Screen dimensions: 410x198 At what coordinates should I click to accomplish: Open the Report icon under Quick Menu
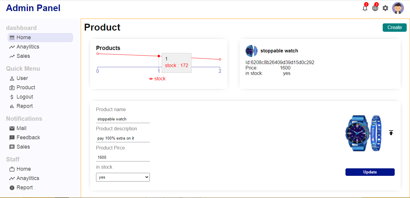click(11, 106)
